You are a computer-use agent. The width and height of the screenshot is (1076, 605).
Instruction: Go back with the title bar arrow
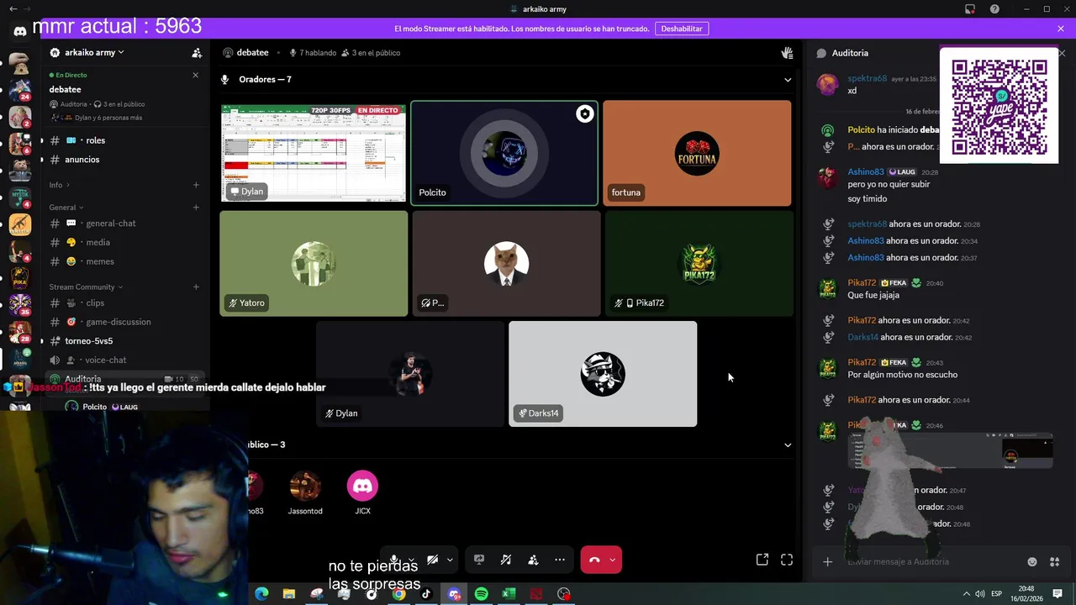[x=13, y=9]
